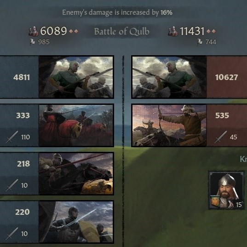Click the soldiers icon beside 6089
This screenshot has height=247, width=247.
pyautogui.click(x=34, y=31)
